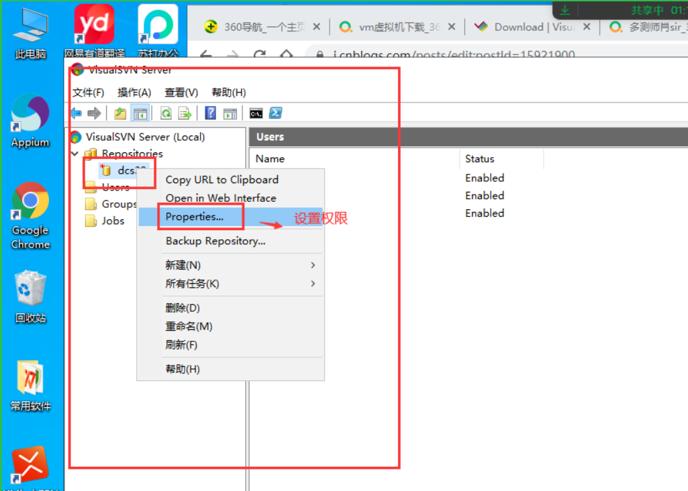The height and width of the screenshot is (491, 688).
Task: Close the Download | Visual browser tab
Action: point(587,27)
